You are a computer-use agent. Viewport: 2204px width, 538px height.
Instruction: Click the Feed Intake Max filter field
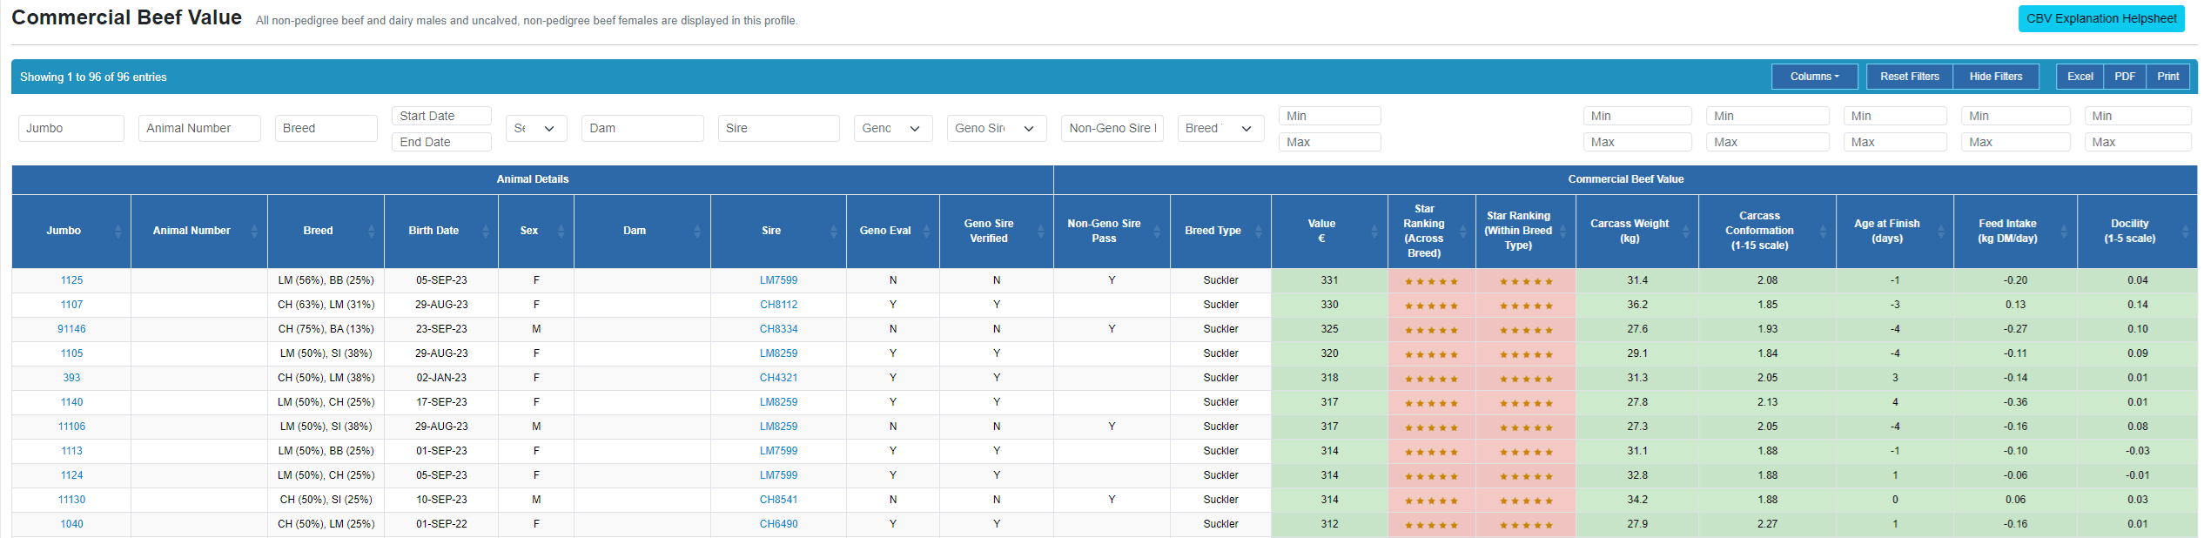click(x=2016, y=142)
